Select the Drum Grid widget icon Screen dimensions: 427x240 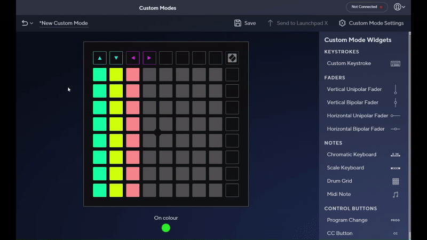click(395, 181)
